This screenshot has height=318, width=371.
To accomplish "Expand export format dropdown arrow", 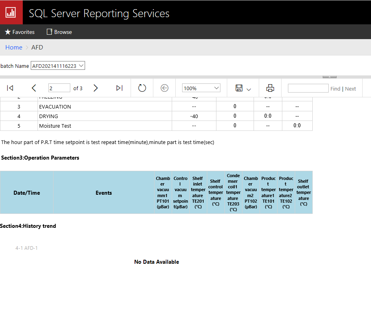I will pos(249,89).
